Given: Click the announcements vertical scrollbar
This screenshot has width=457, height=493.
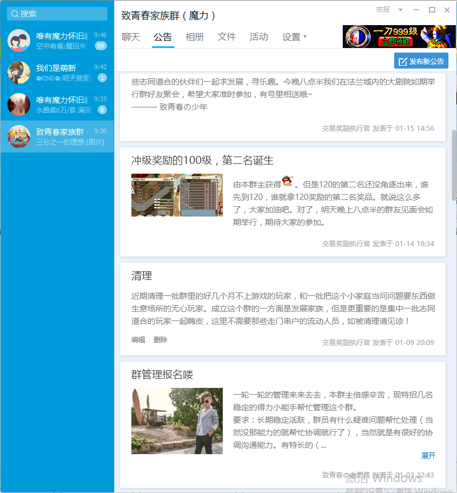Looking at the screenshot, I should (454, 166).
